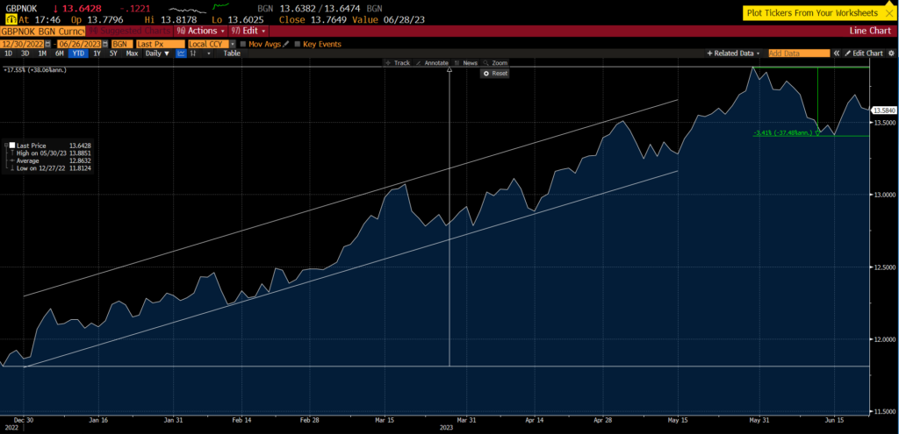
Task: Collapse panel with double left arrows
Action: 837,53
